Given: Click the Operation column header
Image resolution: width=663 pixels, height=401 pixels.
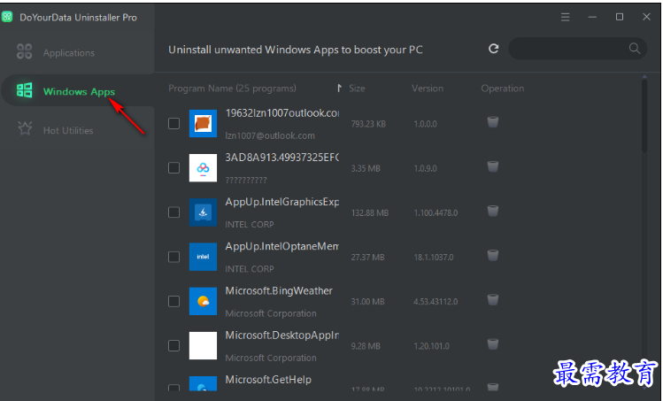Looking at the screenshot, I should pos(502,89).
